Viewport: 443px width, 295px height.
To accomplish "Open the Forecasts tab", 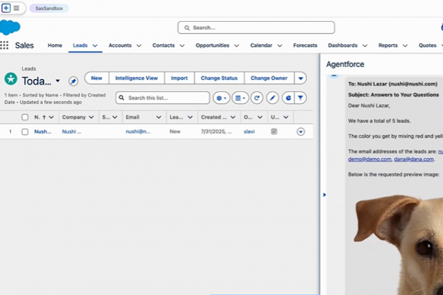I will click(305, 46).
